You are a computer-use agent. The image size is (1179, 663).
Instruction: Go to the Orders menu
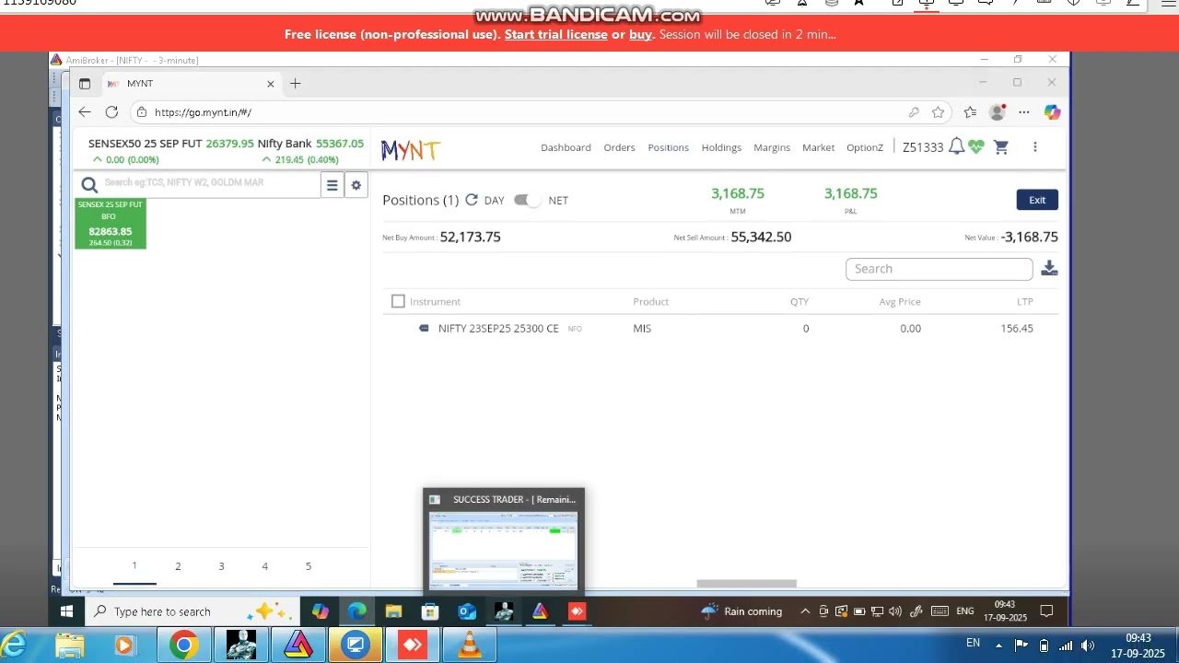pyautogui.click(x=619, y=147)
